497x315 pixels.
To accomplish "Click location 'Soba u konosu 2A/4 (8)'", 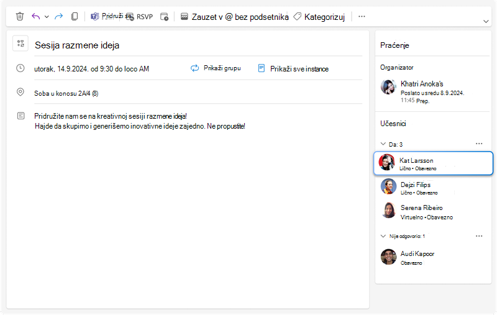I will click(x=66, y=93).
